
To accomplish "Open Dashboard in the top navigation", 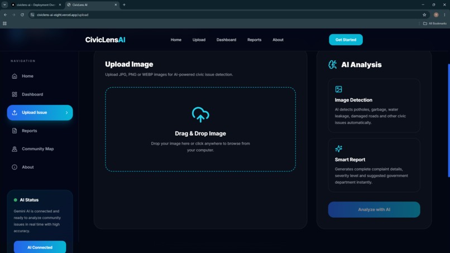I will 226,40.
